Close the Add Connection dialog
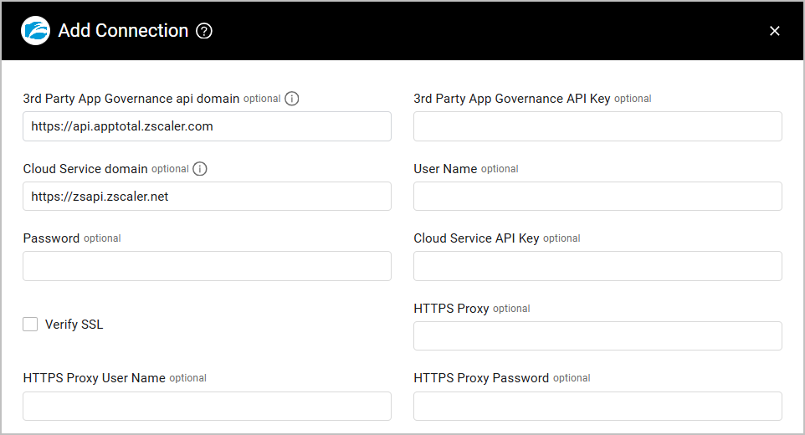Image resolution: width=805 pixels, height=435 pixels. (775, 31)
